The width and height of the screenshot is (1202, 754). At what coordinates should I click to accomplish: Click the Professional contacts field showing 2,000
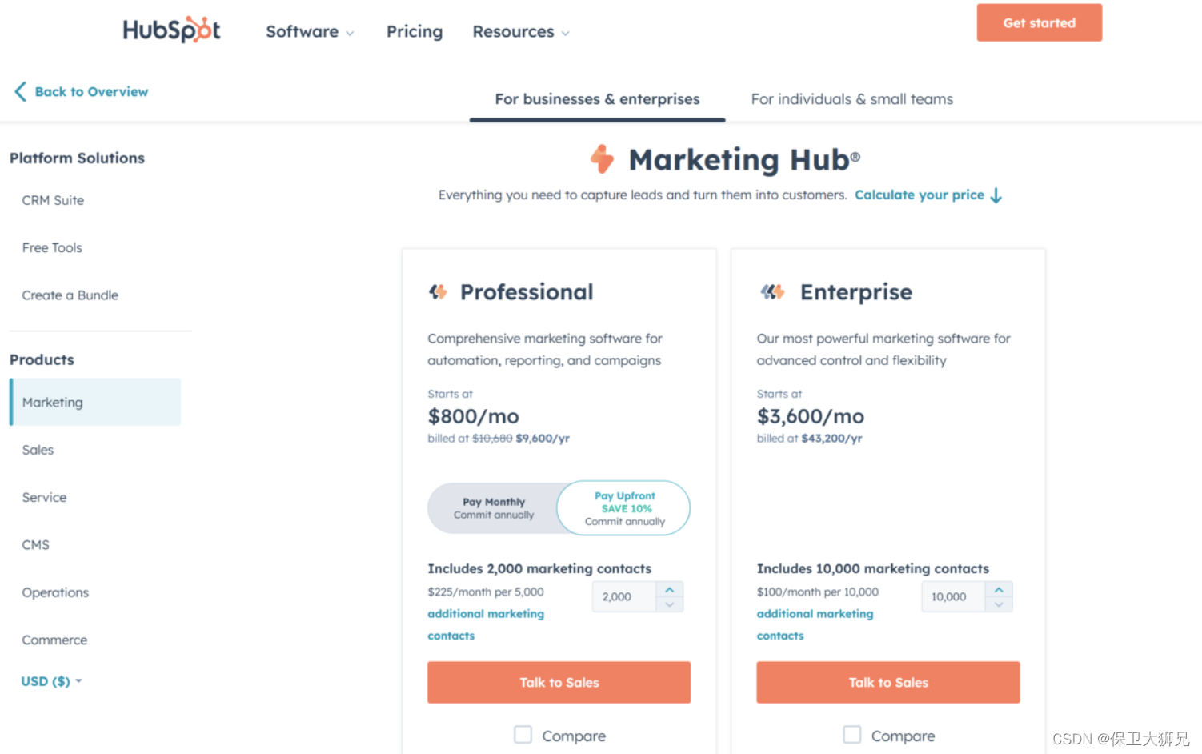click(x=624, y=596)
